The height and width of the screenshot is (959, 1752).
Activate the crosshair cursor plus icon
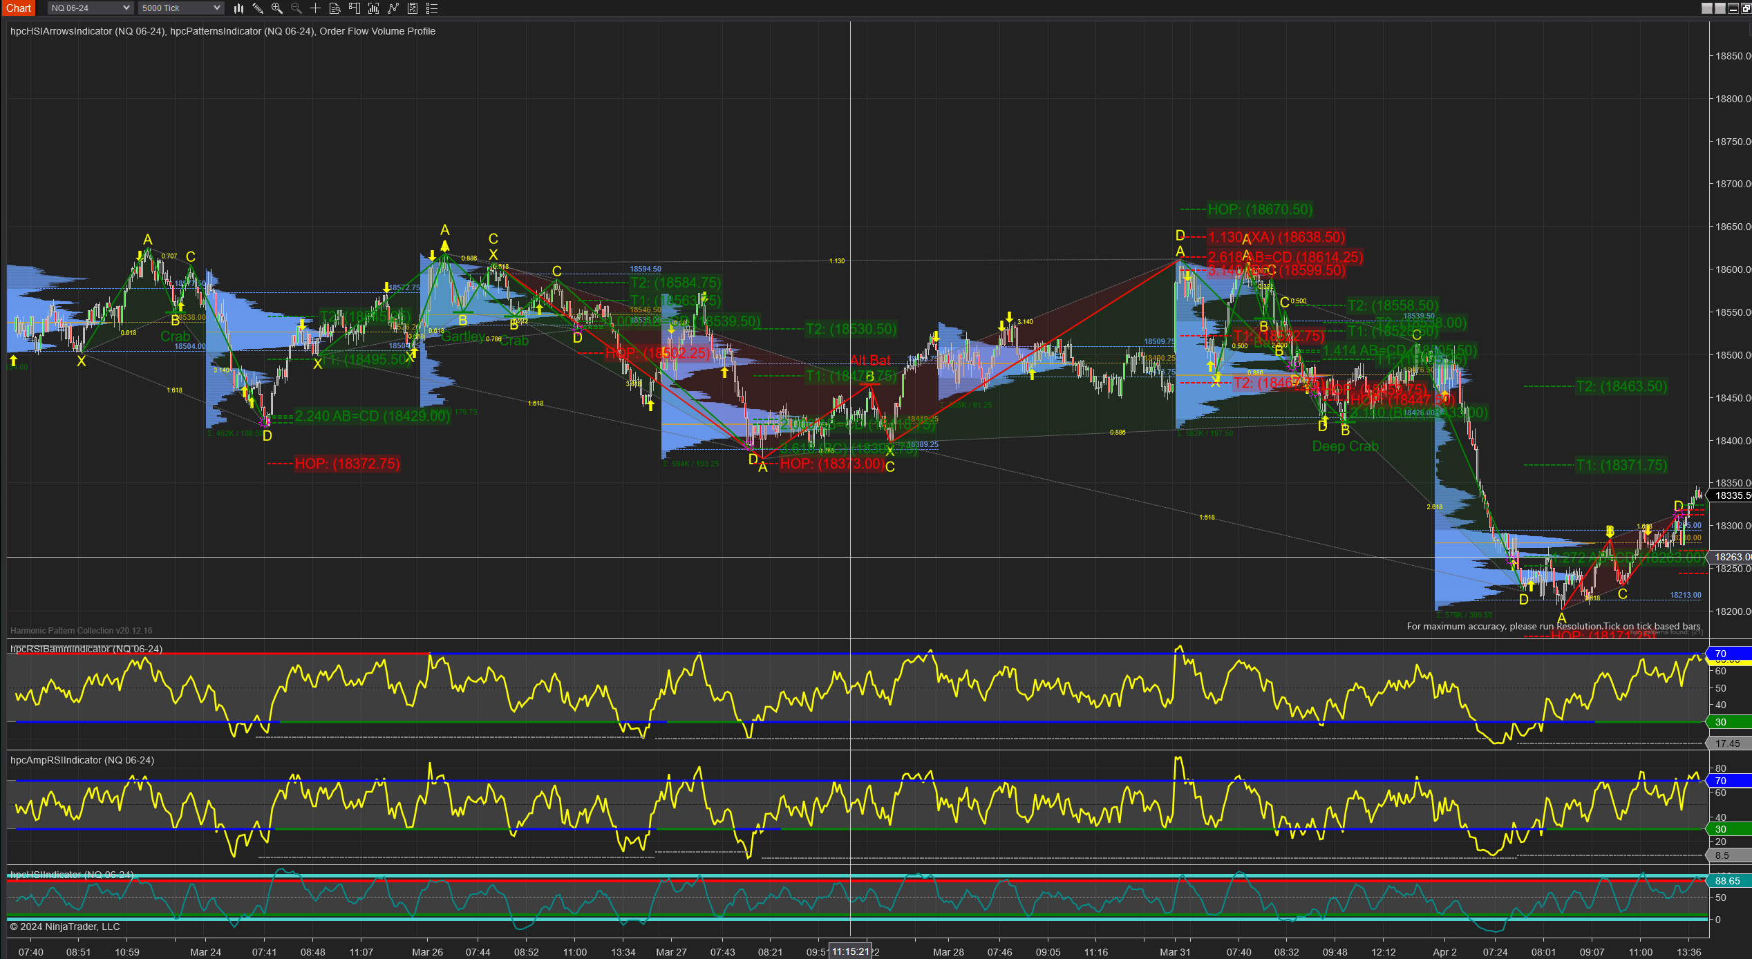click(x=316, y=8)
